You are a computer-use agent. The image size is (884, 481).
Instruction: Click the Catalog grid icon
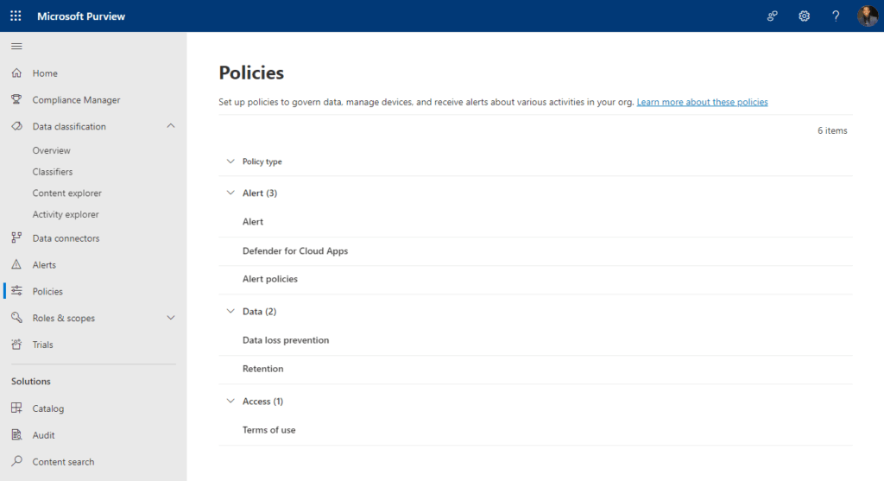[x=17, y=408]
